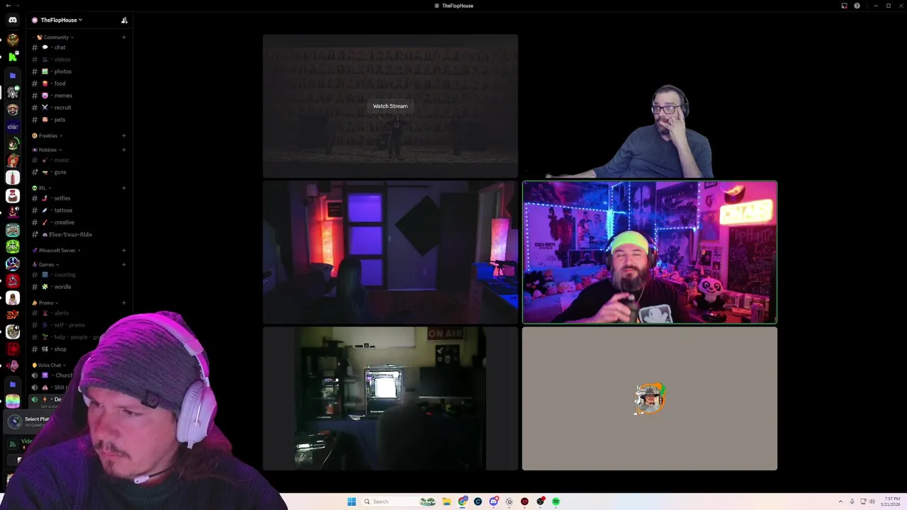Click Watch Stream on top video tile
Image resolution: width=907 pixels, height=510 pixels.
click(x=390, y=106)
